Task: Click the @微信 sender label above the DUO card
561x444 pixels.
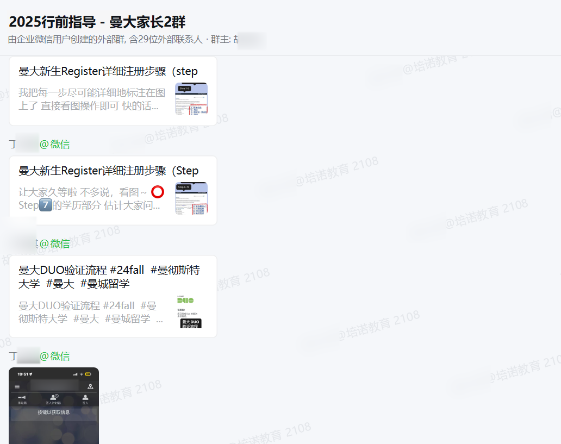Action: [x=55, y=243]
